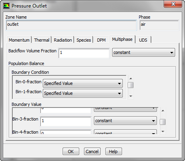Screen dimensions: 185x161
Task: Expand Backflow Volume Fraction constant dropdown
Action: tap(143, 52)
